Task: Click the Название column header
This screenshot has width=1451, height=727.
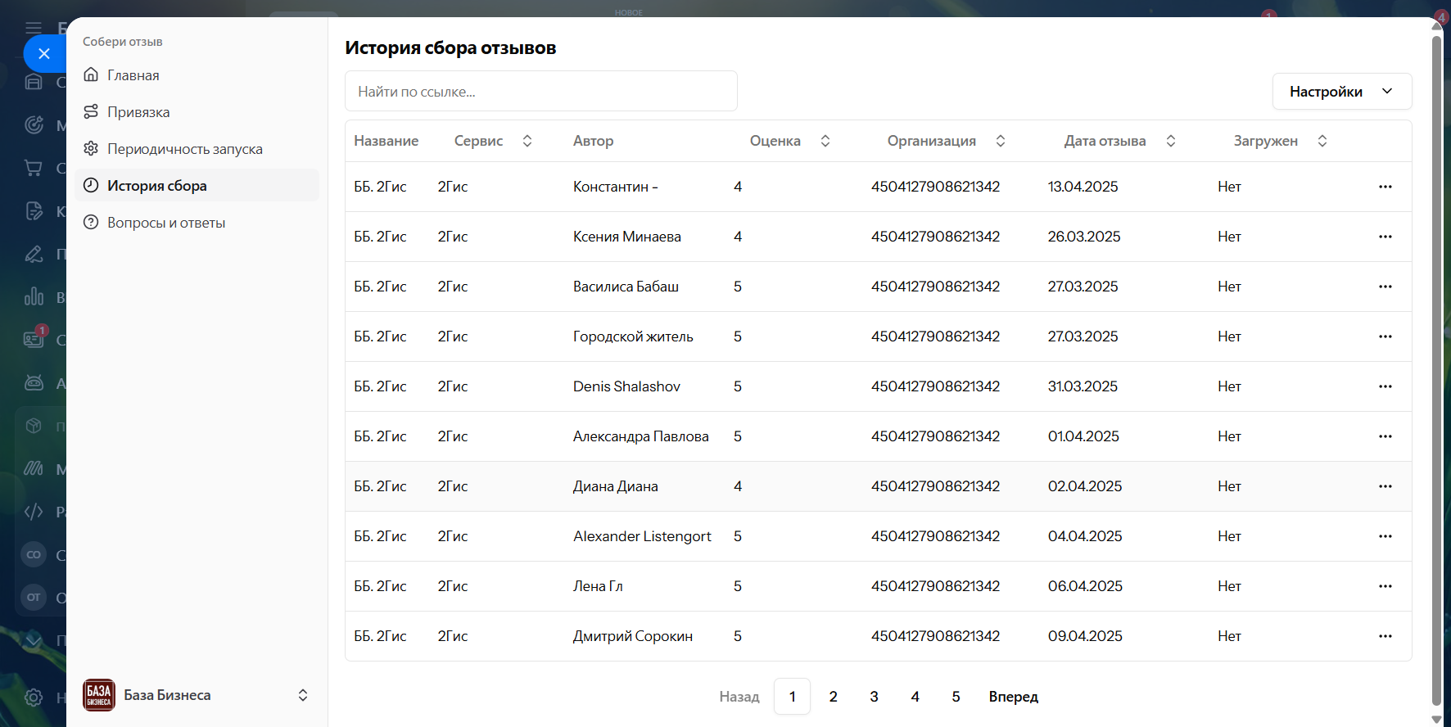Action: click(x=386, y=141)
